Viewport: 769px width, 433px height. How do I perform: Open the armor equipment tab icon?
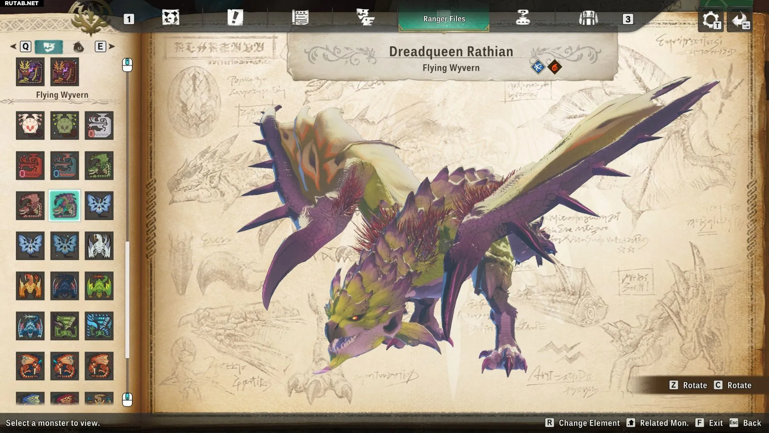(588, 18)
